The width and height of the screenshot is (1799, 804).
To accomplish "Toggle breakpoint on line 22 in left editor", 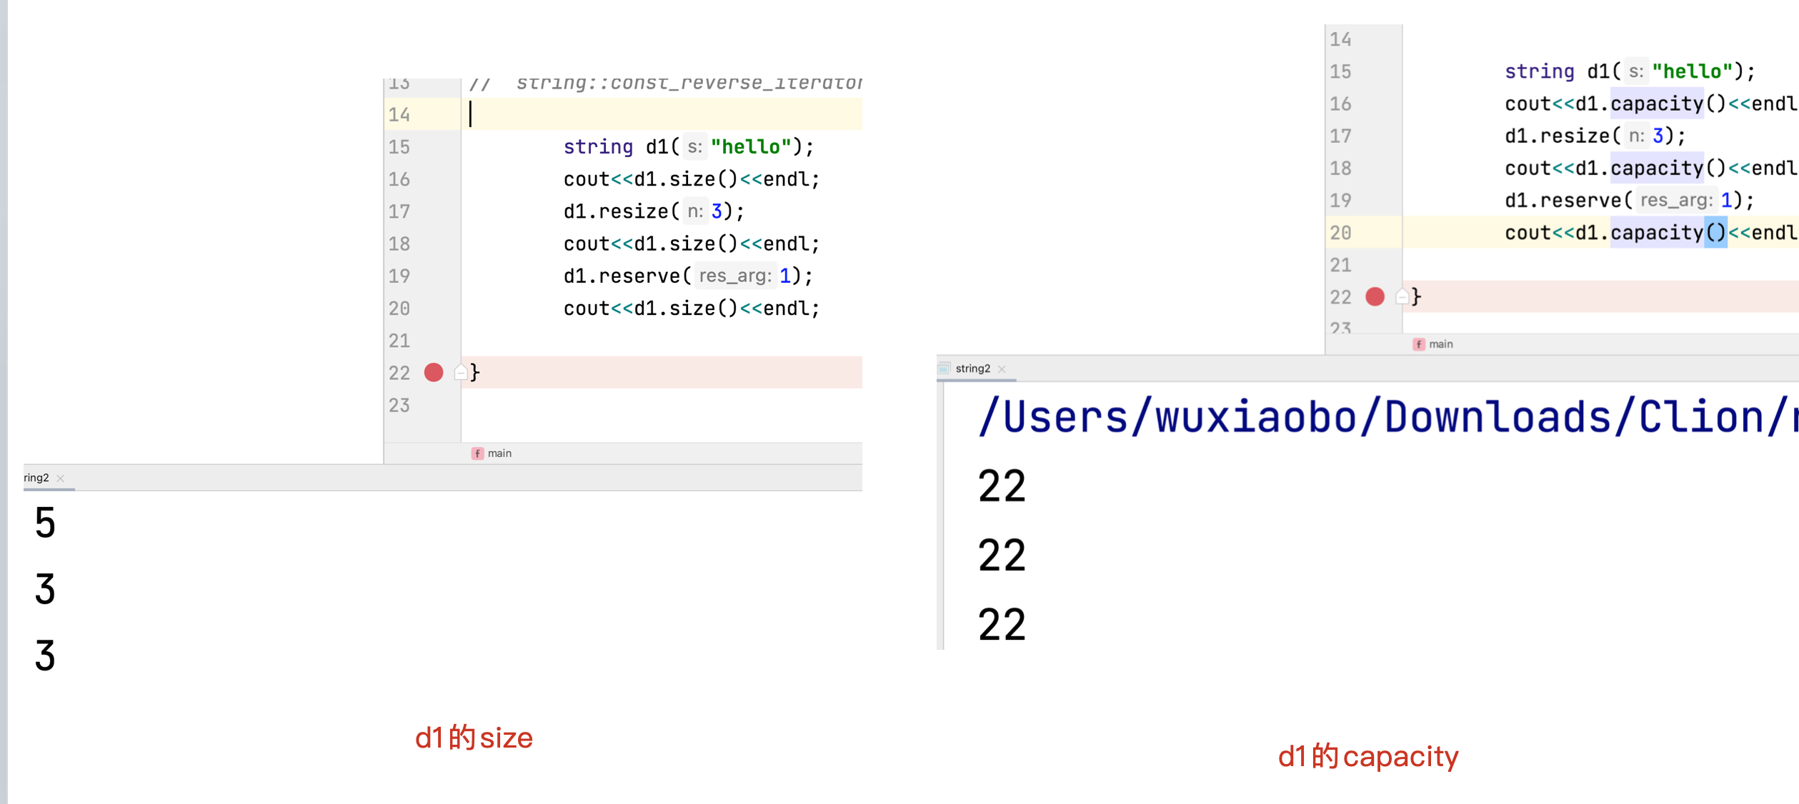I will [434, 372].
